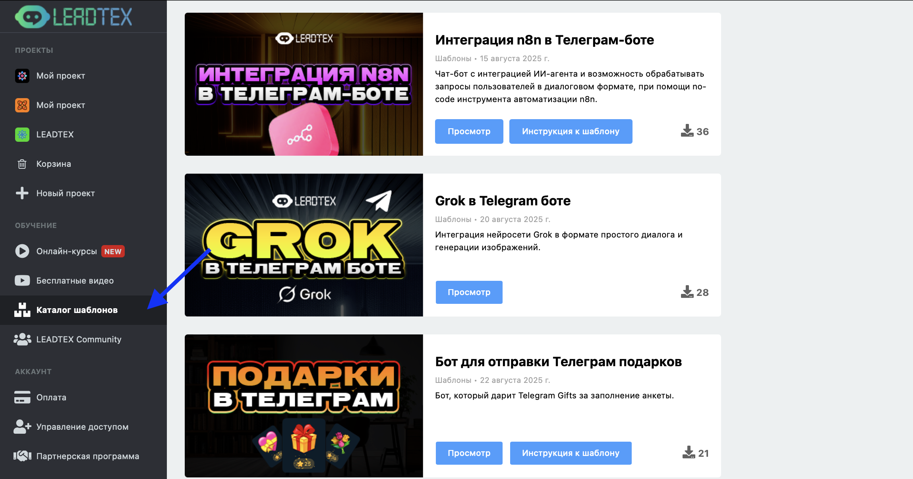The image size is (913, 479).
Task: Click the plus icon for Новый проект
Action: [x=22, y=193]
